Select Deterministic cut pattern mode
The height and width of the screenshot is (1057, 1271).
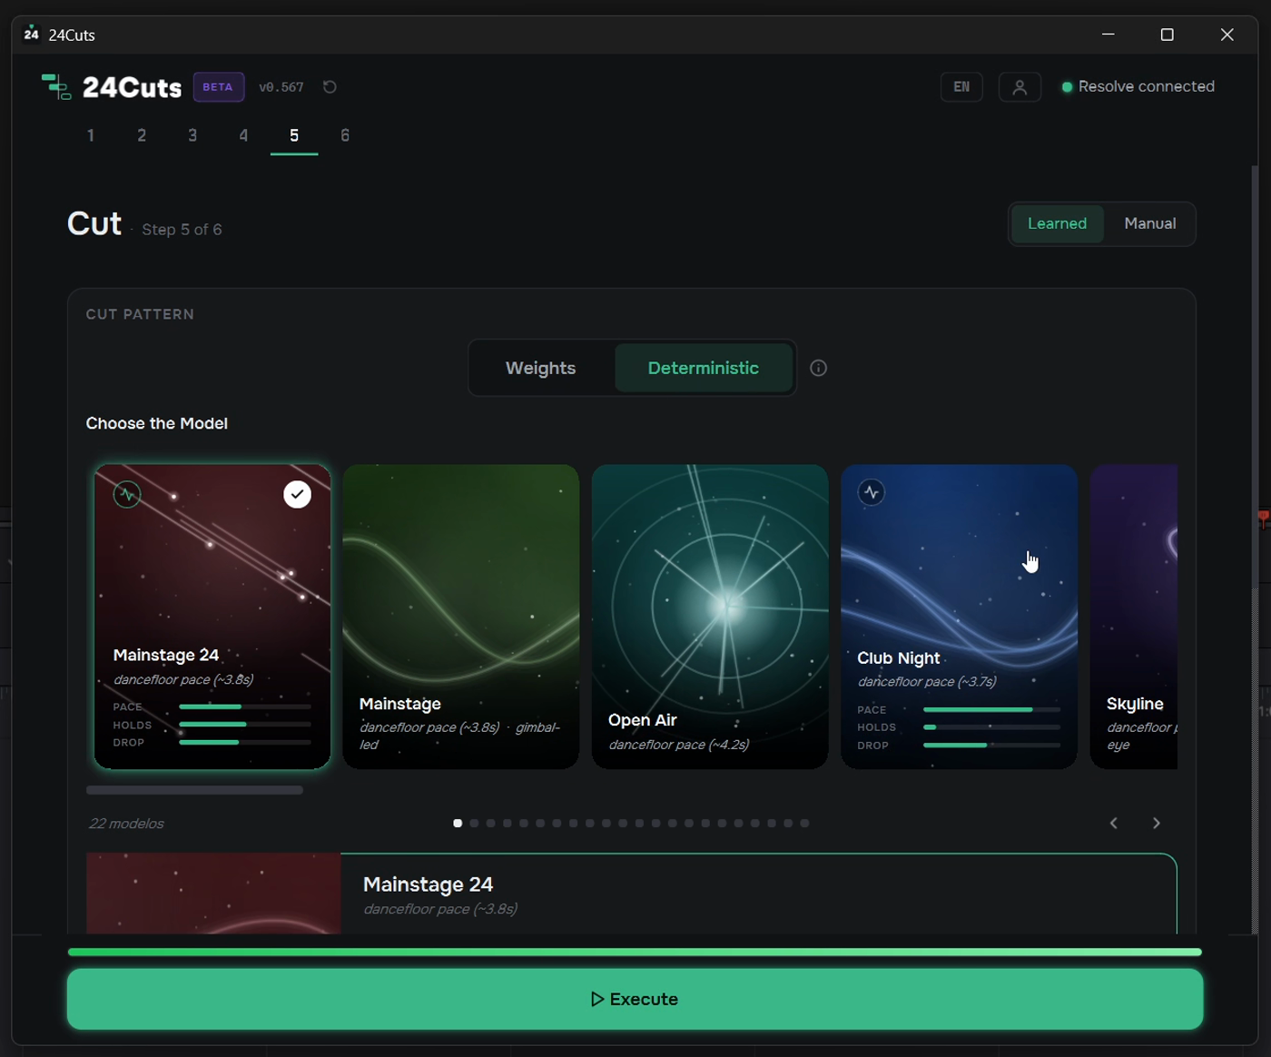coord(704,368)
